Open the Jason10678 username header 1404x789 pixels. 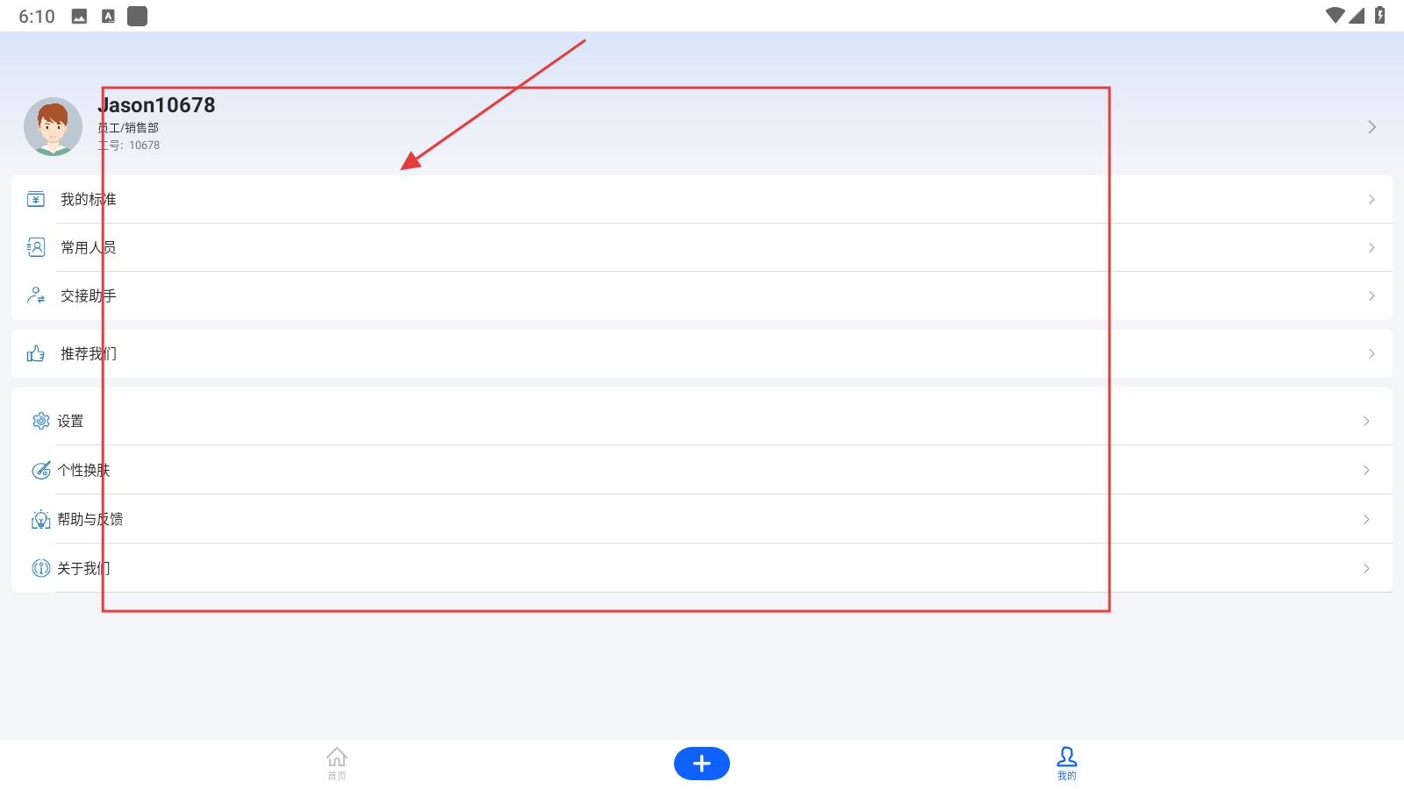click(x=157, y=105)
